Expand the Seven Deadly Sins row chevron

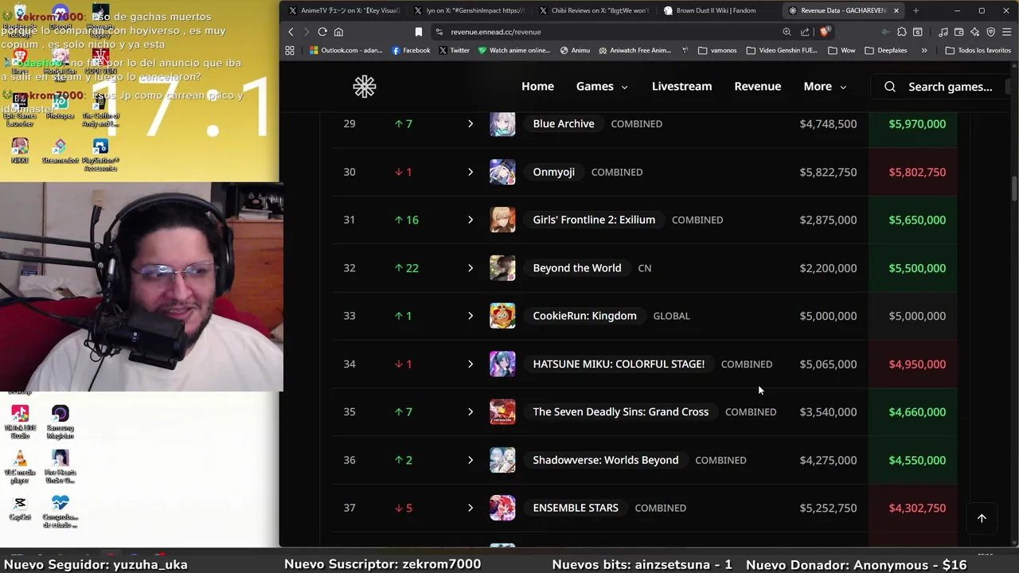pyautogui.click(x=470, y=411)
